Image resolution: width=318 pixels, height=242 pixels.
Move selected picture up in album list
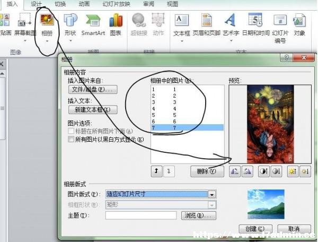coord(156,171)
